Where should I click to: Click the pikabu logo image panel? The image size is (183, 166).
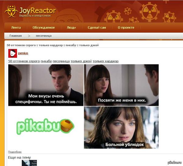[x=46, y=127]
